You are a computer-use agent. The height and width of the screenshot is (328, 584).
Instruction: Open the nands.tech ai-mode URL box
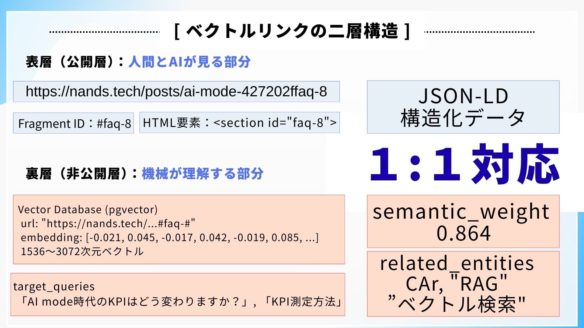(176, 91)
